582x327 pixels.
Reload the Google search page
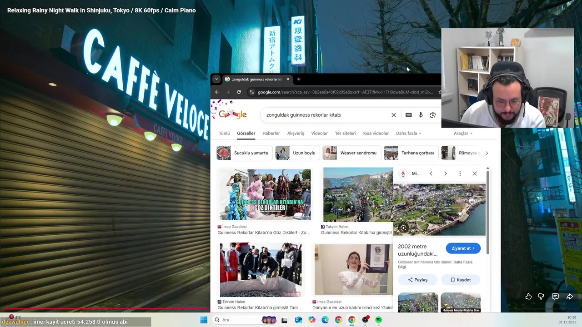(239, 92)
